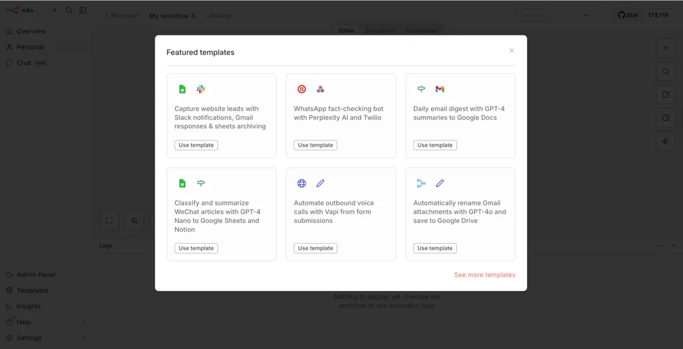Open the Logs panel three-dots menu
Screen dimensions: 683x349
point(661,246)
